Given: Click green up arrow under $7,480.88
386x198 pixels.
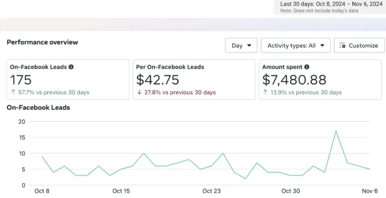Looking at the screenshot, I should [265, 92].
